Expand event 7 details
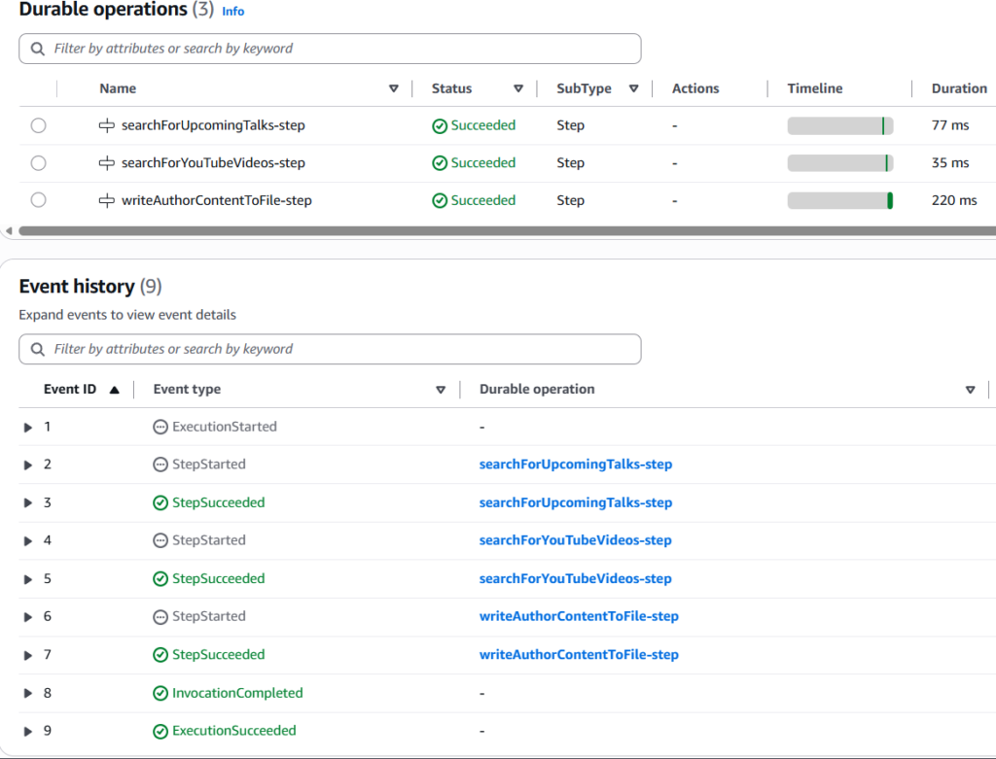The image size is (996, 759). click(28, 656)
